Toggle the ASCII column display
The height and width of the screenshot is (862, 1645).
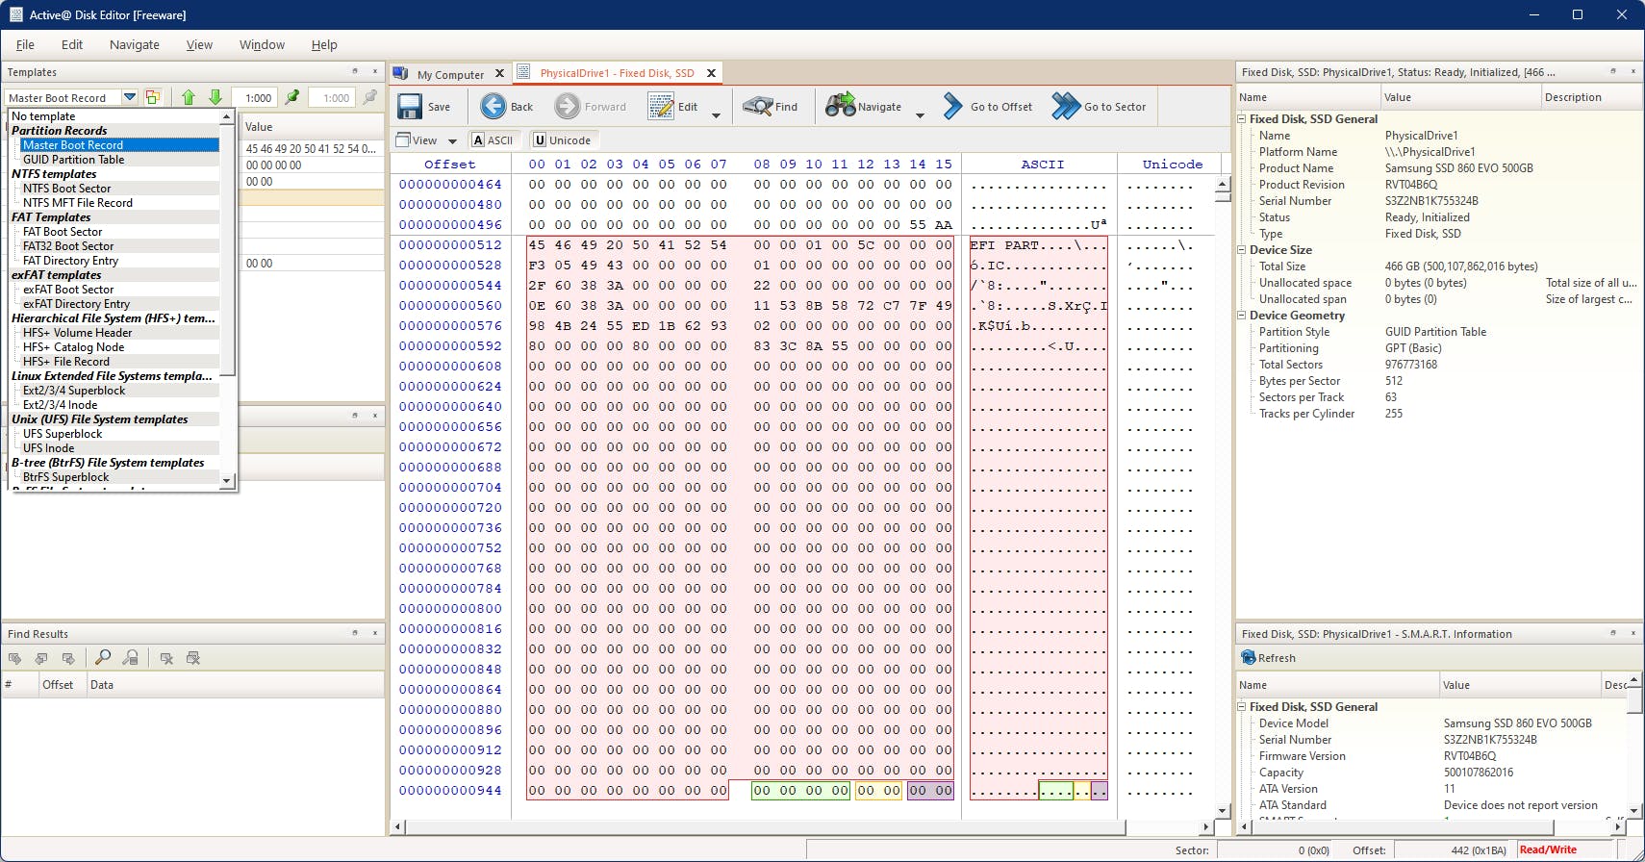click(x=492, y=140)
